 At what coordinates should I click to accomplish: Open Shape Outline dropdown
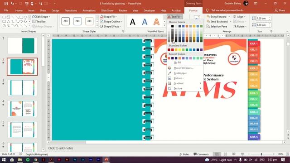point(111,21)
